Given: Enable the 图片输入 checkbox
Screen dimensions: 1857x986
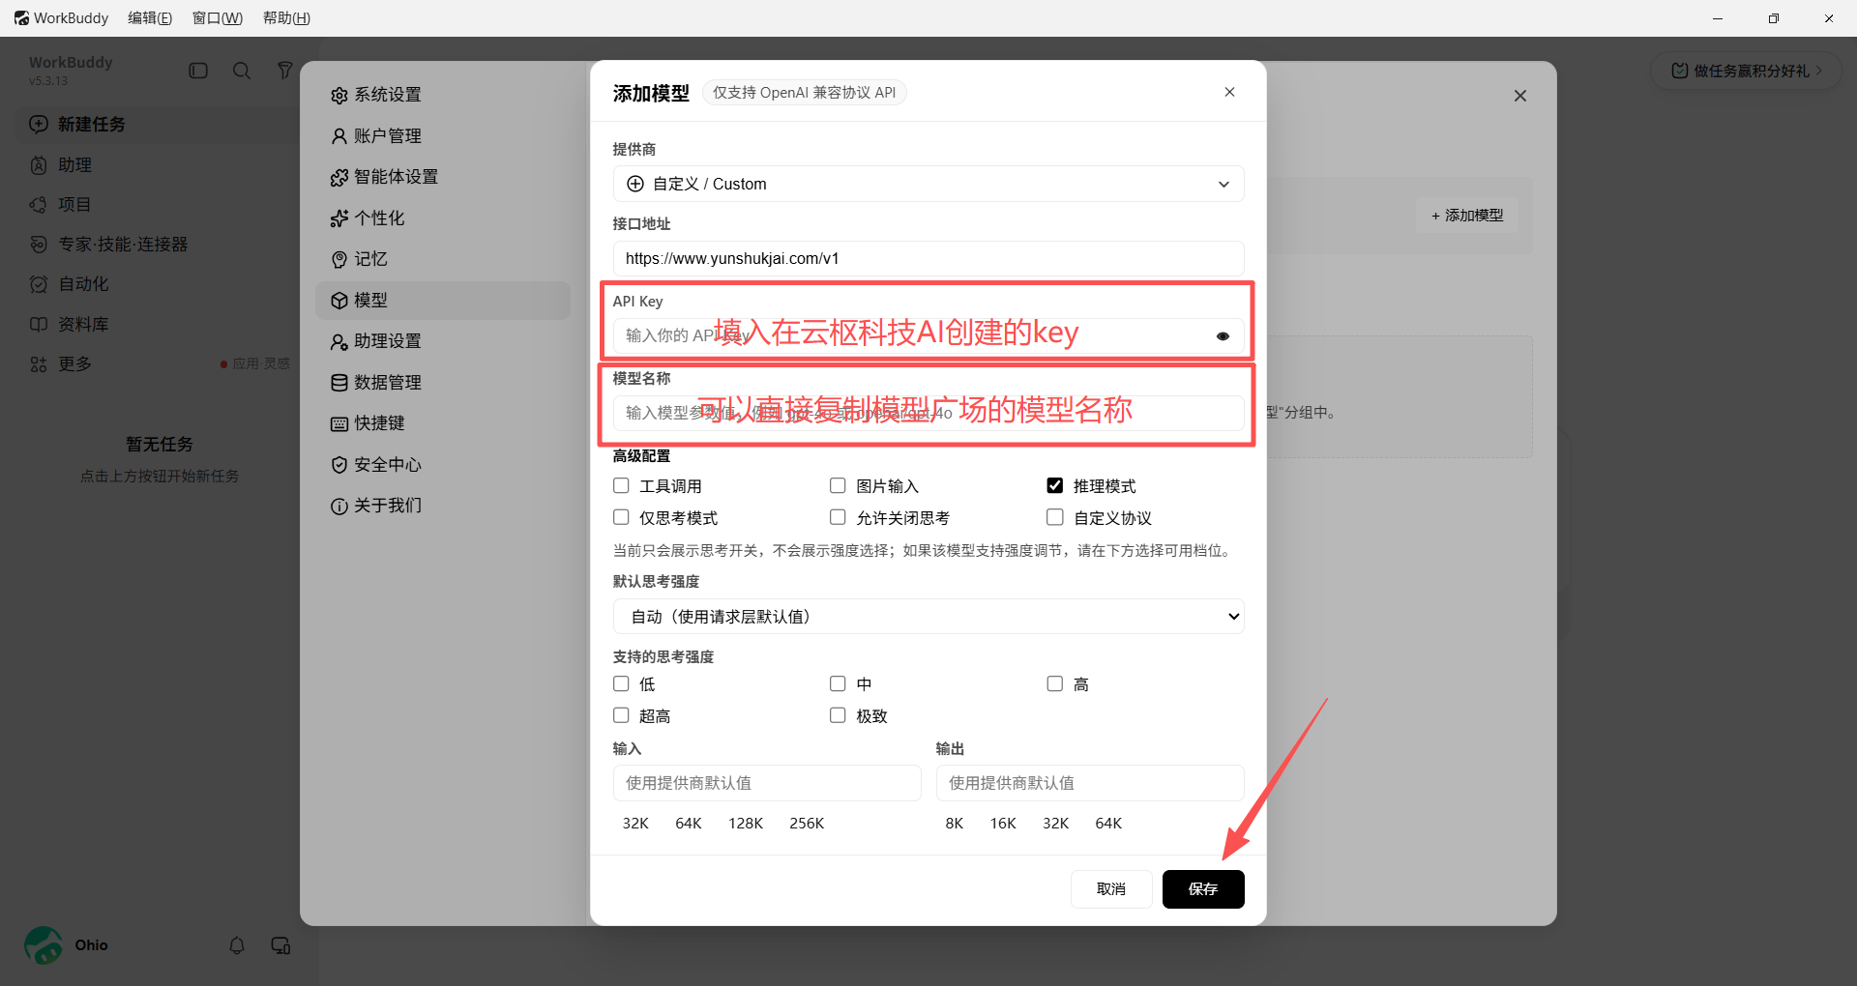Looking at the screenshot, I should click(838, 485).
